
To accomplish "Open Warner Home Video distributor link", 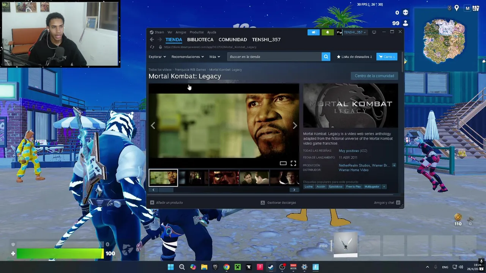I will (353, 170).
